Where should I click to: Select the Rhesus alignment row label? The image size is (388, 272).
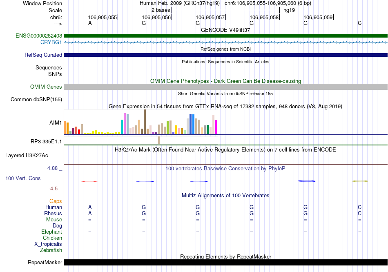click(x=53, y=214)
